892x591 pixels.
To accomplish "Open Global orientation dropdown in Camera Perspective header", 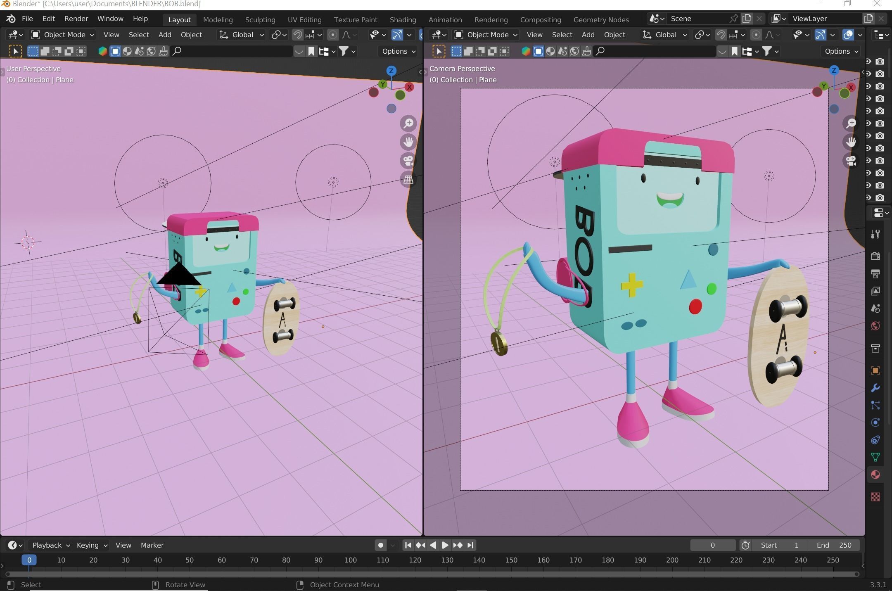I will (664, 35).
